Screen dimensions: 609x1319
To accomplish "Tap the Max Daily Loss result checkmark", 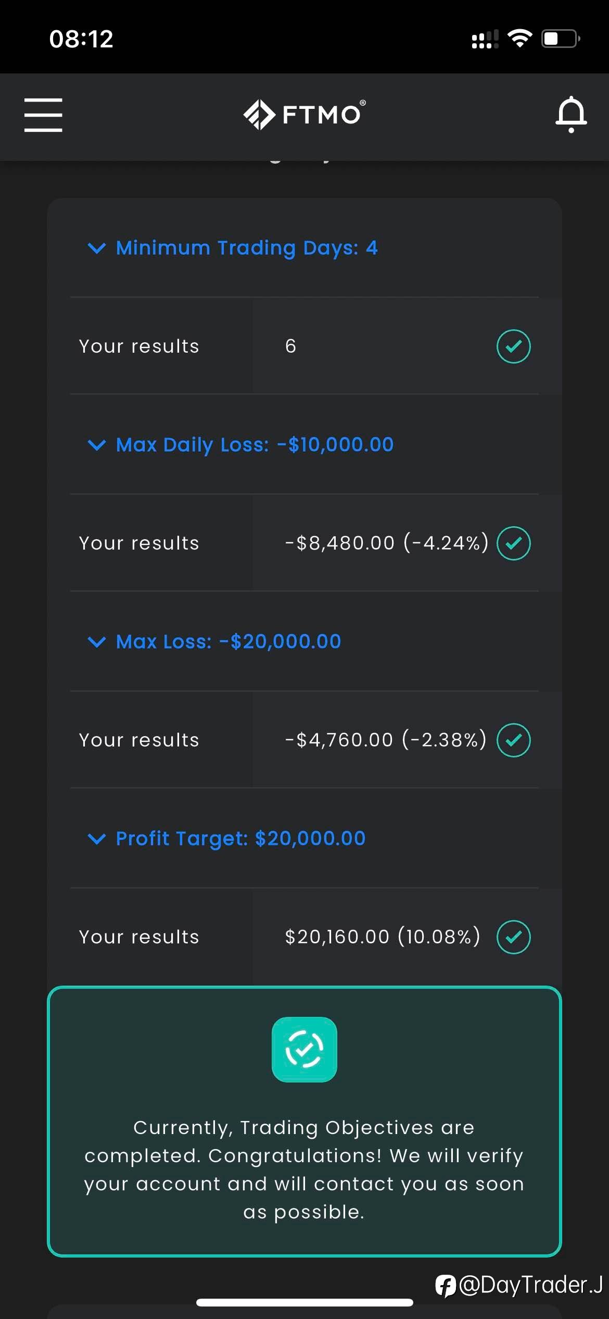I will point(513,543).
